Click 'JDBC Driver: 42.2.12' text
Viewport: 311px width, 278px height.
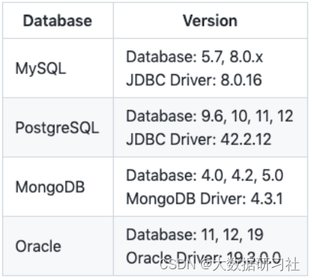click(199, 139)
